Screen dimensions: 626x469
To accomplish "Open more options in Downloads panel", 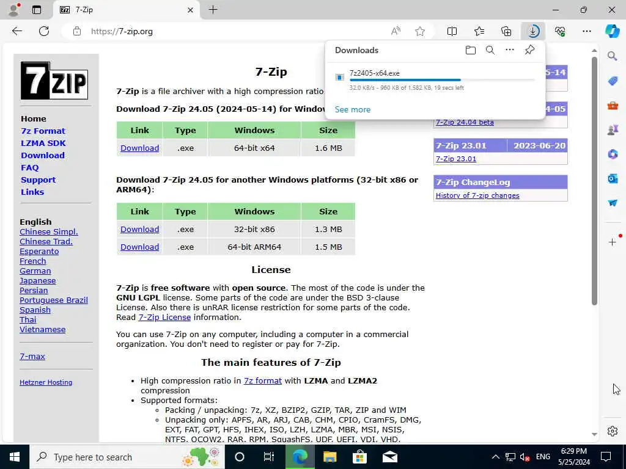I will point(509,50).
